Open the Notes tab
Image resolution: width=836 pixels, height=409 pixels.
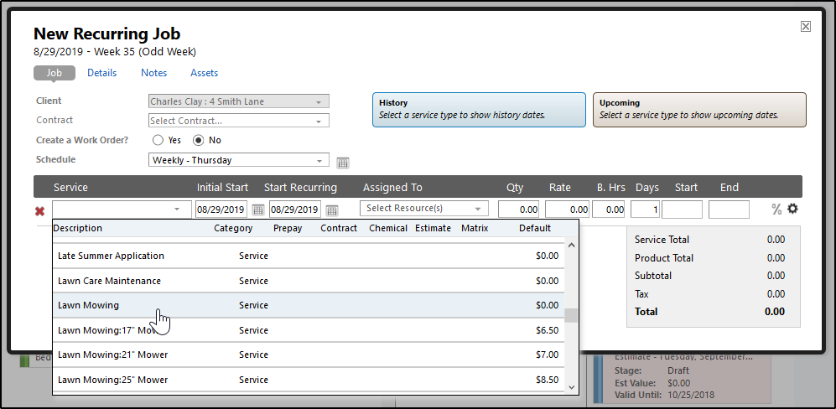(x=153, y=73)
